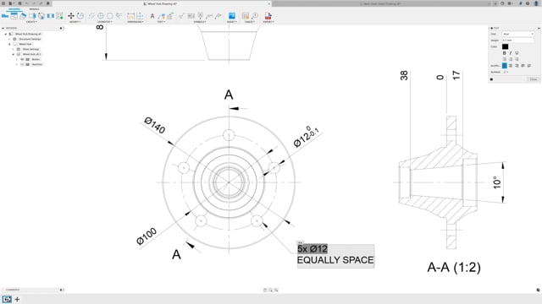The height and width of the screenshot is (304, 542).
Task: Click the Surface Texture symbol tool
Action: (x=182, y=16)
